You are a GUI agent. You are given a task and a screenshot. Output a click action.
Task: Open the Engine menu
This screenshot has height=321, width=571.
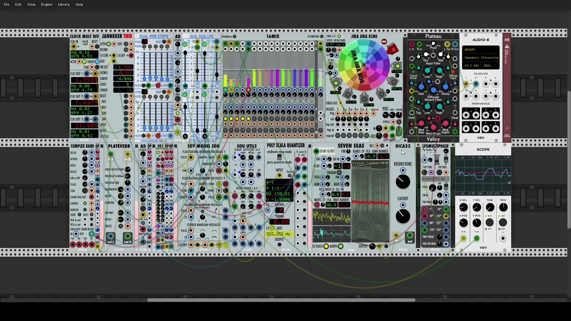(x=46, y=4)
